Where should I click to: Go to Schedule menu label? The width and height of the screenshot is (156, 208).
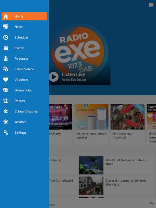(21, 37)
